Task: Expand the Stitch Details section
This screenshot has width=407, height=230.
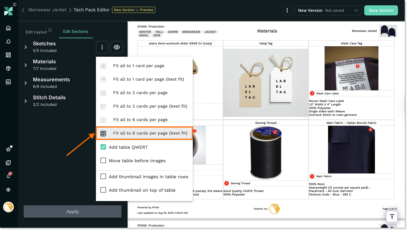Action: tap(26, 101)
